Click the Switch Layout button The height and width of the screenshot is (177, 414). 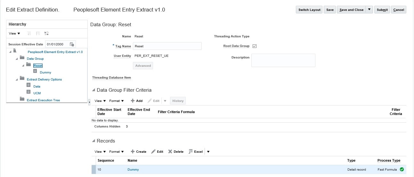[309, 10]
